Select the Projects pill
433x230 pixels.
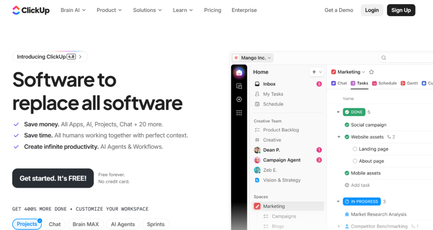[27, 224]
